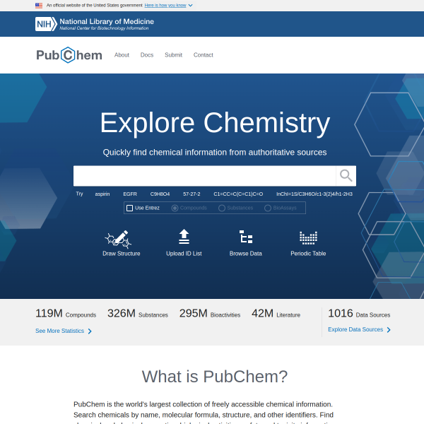Screen dimensions: 424x424
Task: Try the 'C9H8O4' formula example
Action: coord(160,194)
